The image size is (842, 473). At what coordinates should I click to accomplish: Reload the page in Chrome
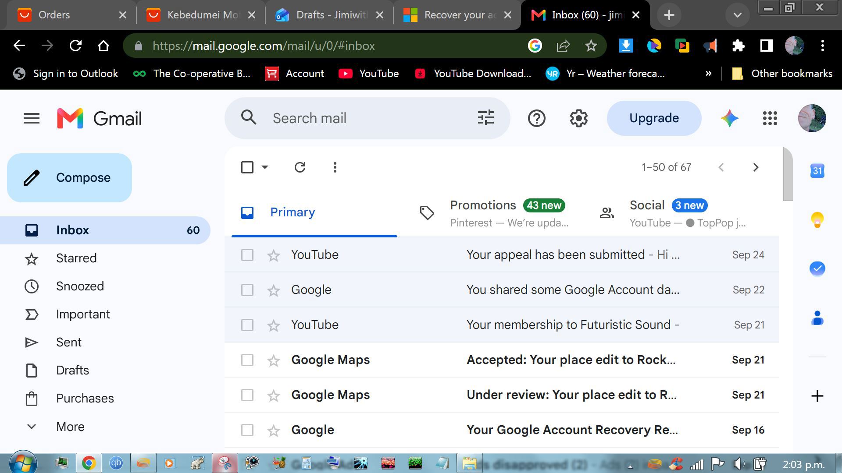click(75, 46)
